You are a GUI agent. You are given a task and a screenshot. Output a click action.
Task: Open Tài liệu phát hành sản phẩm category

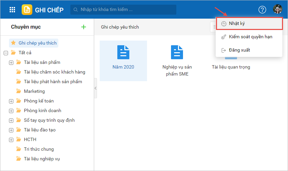pos(53,82)
